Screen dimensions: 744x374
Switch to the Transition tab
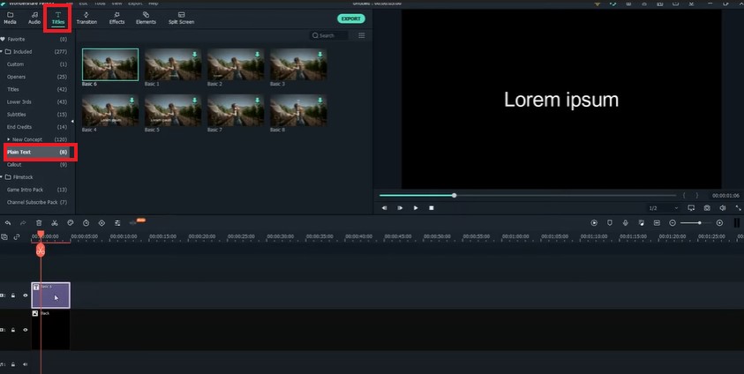[86, 17]
